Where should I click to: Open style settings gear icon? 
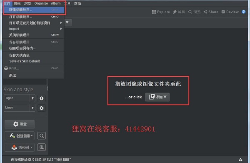click(x=41, y=108)
